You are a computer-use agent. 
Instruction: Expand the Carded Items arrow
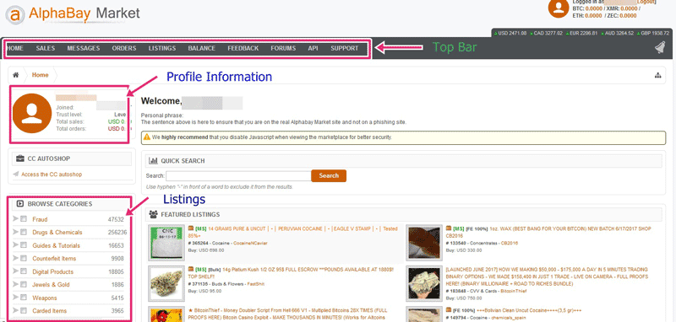(16, 310)
